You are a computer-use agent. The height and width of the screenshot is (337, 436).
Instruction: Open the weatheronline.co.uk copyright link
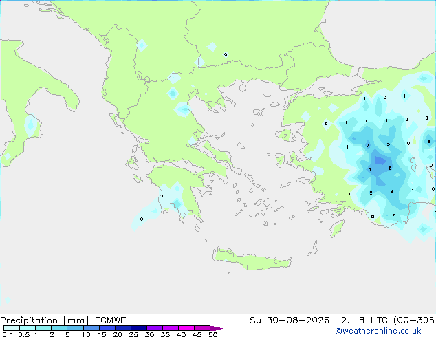coord(378,331)
